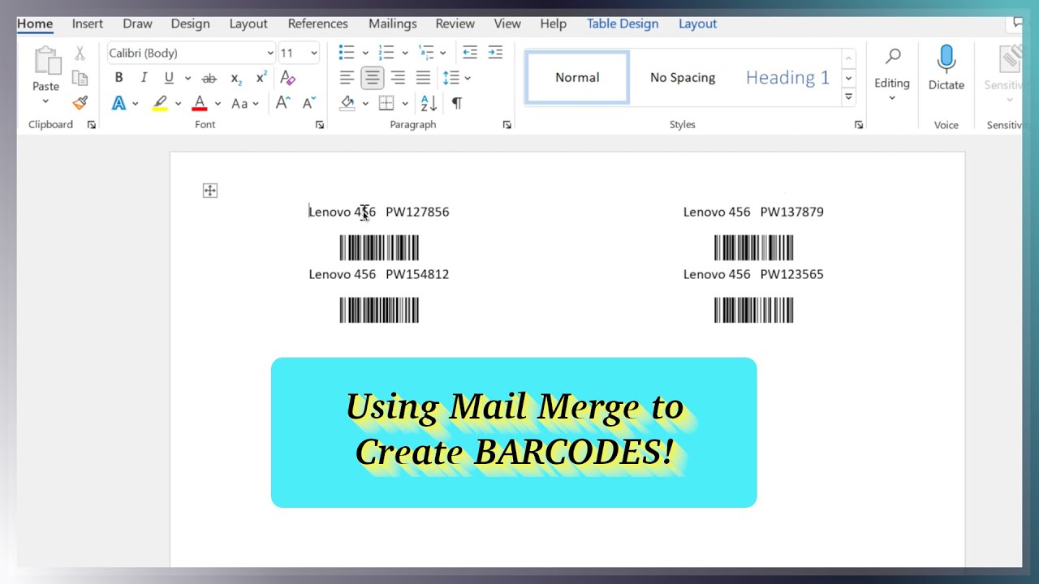Open font color dropdown arrow
1039x584 pixels.
tap(218, 104)
